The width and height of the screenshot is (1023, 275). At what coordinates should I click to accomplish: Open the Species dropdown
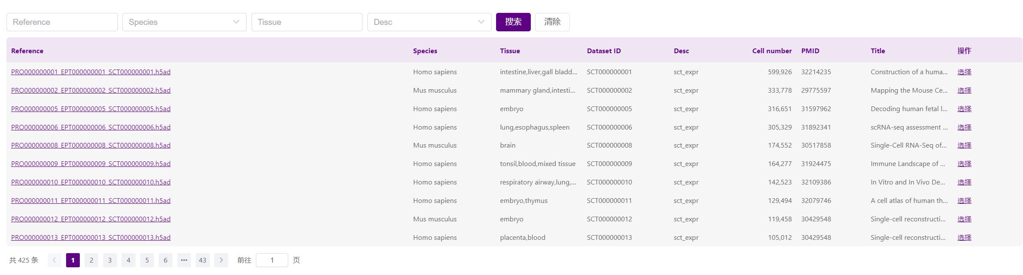click(x=184, y=22)
